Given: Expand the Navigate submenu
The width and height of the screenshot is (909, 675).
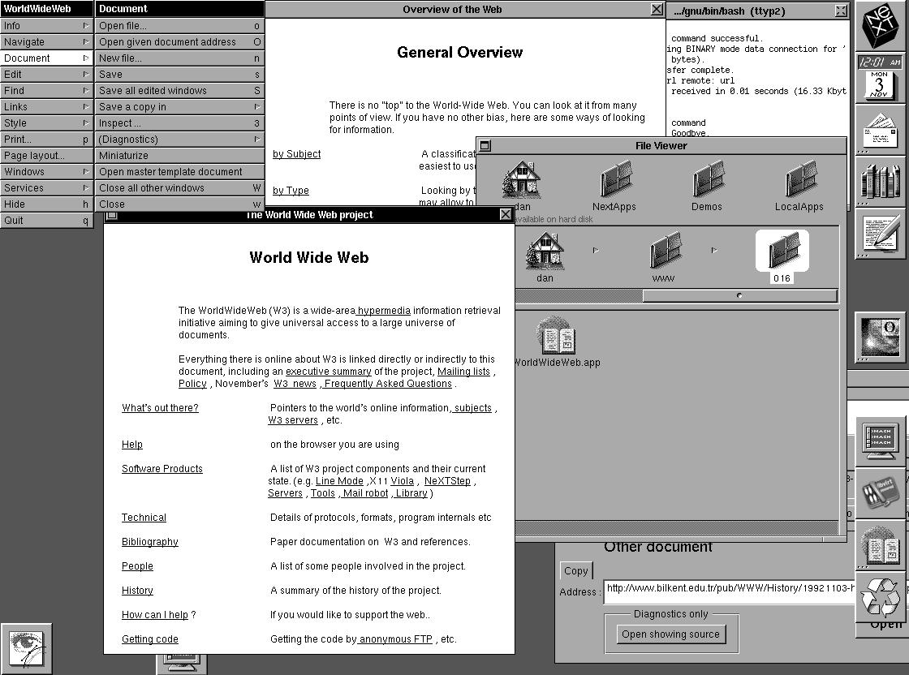Looking at the screenshot, I should point(47,42).
